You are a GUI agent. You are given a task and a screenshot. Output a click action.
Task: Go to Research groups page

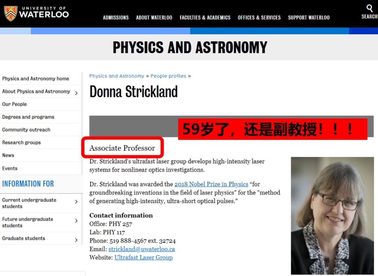21,143
